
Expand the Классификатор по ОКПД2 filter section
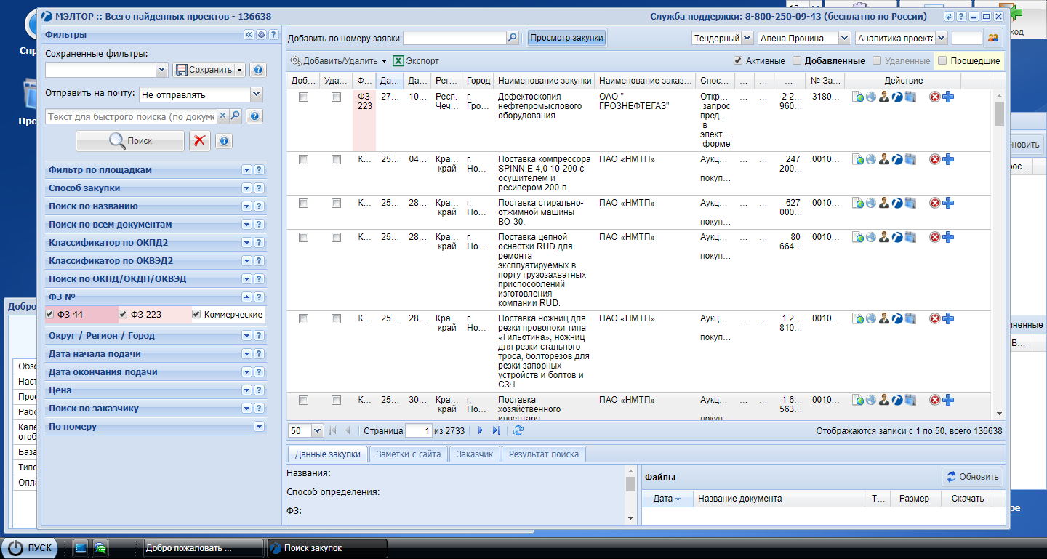(x=246, y=243)
